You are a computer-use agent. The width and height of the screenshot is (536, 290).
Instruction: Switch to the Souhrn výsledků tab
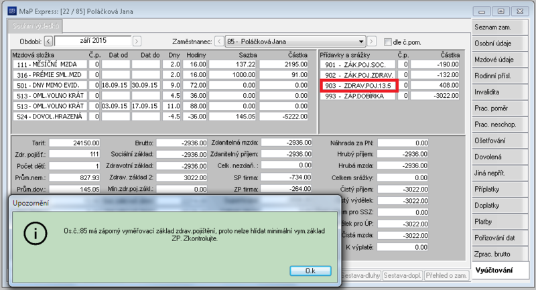(36, 26)
